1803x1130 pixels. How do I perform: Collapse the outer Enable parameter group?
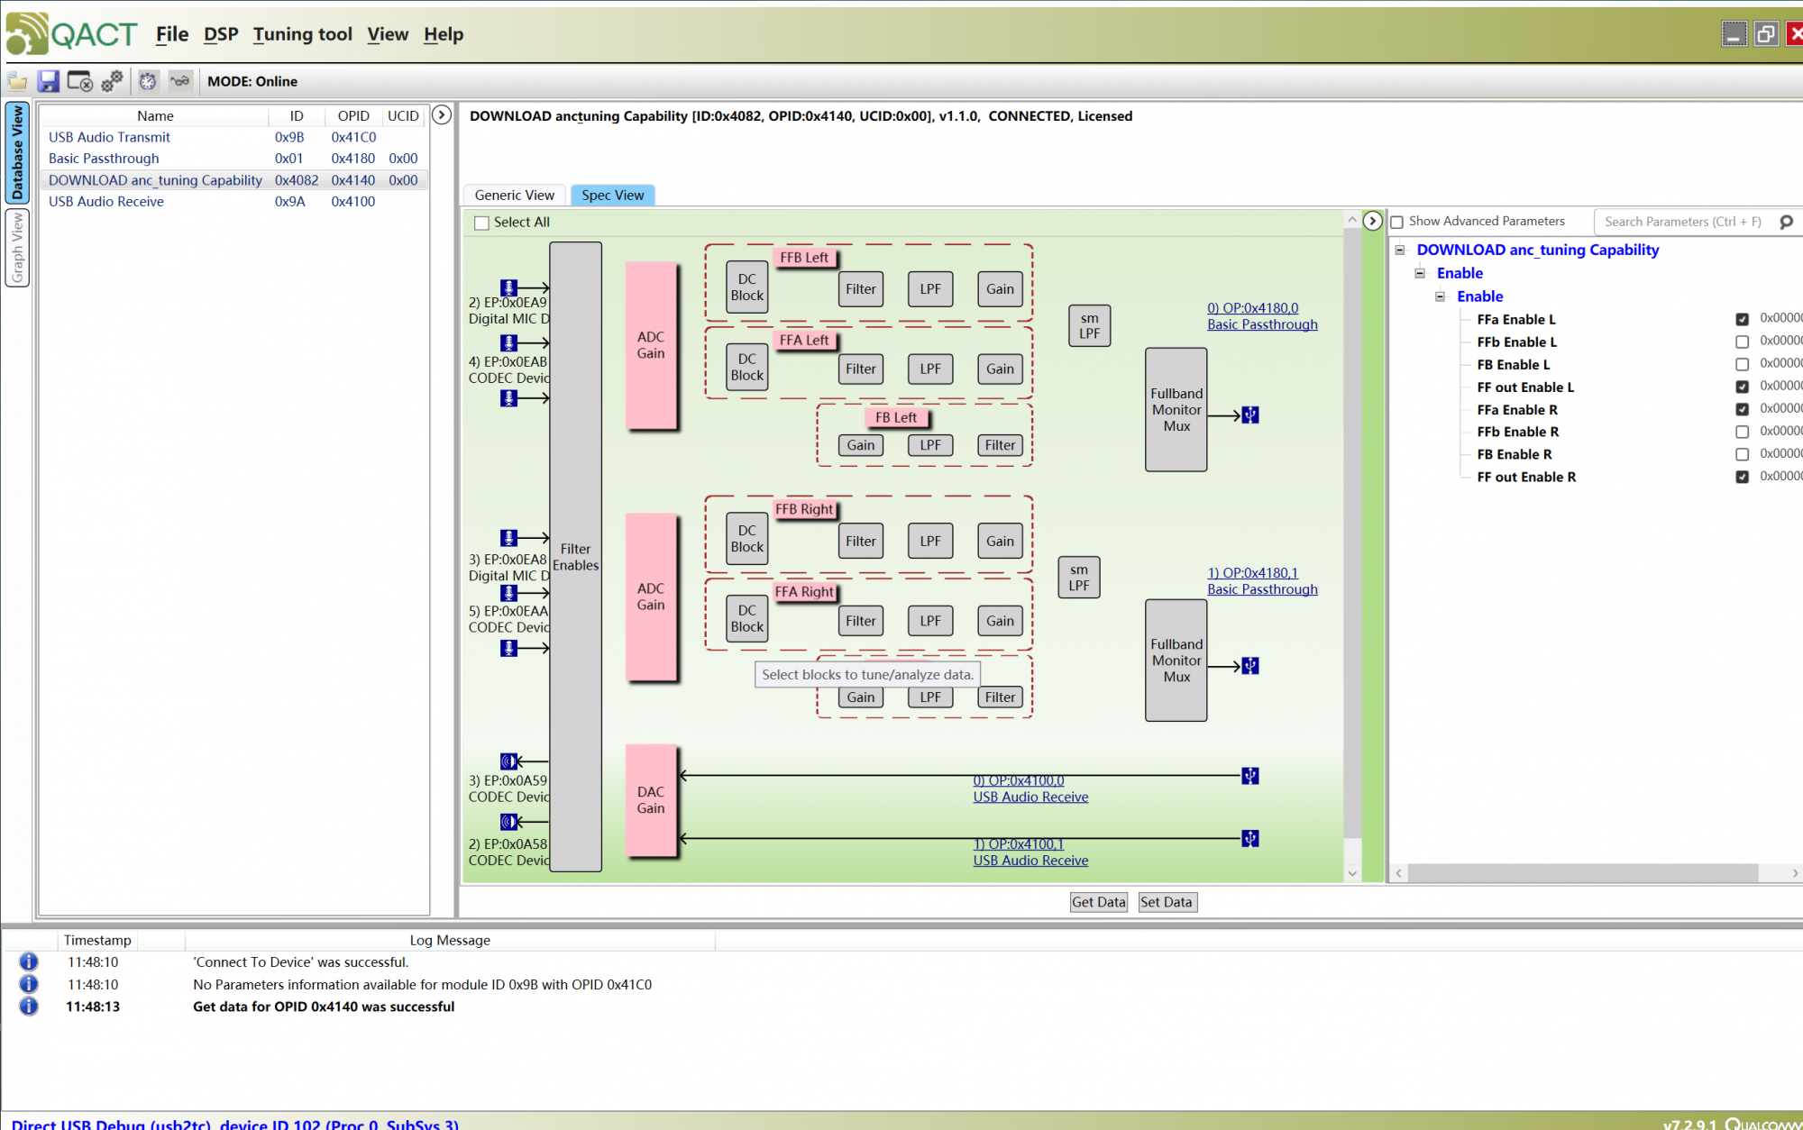click(1421, 273)
